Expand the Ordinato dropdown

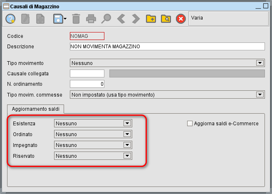coord(127,134)
